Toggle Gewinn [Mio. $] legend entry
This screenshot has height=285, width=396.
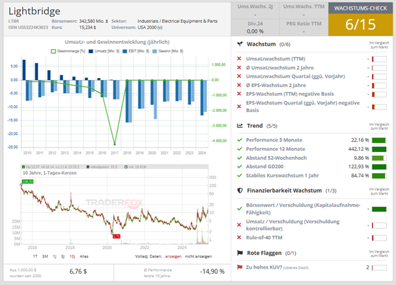tap(168, 51)
